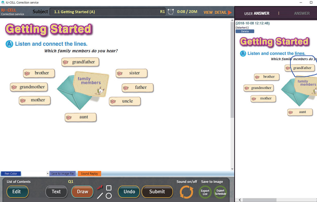Click the timer text 0:08 / 20M
Image resolution: width=317 pixels, height=202 pixels.
(x=187, y=12)
